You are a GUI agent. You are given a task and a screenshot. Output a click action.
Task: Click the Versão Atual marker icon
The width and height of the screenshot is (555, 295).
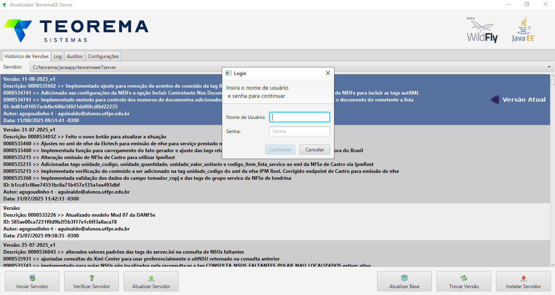coord(495,99)
